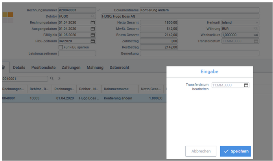273x161 pixels.
Task: Click the search magnifier above the table
Action: tap(52, 79)
